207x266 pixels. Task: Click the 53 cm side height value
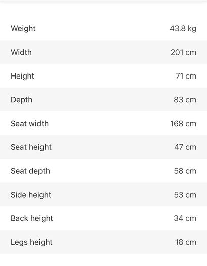[185, 195]
